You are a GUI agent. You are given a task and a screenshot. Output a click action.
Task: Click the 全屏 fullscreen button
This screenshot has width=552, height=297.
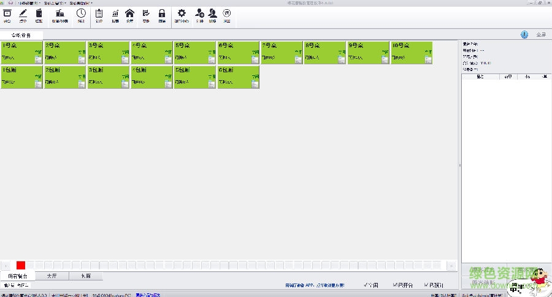coord(540,35)
